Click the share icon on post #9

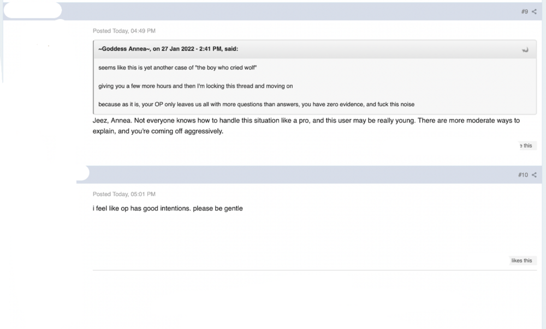[x=534, y=11]
